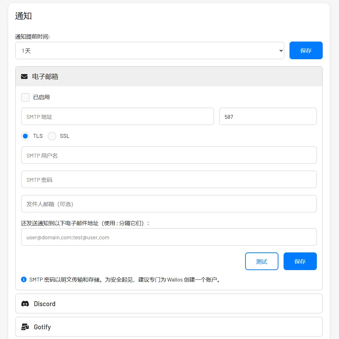This screenshot has height=339, width=339.
Task: Click the 测试 button to test email settings
Action: tap(261, 261)
